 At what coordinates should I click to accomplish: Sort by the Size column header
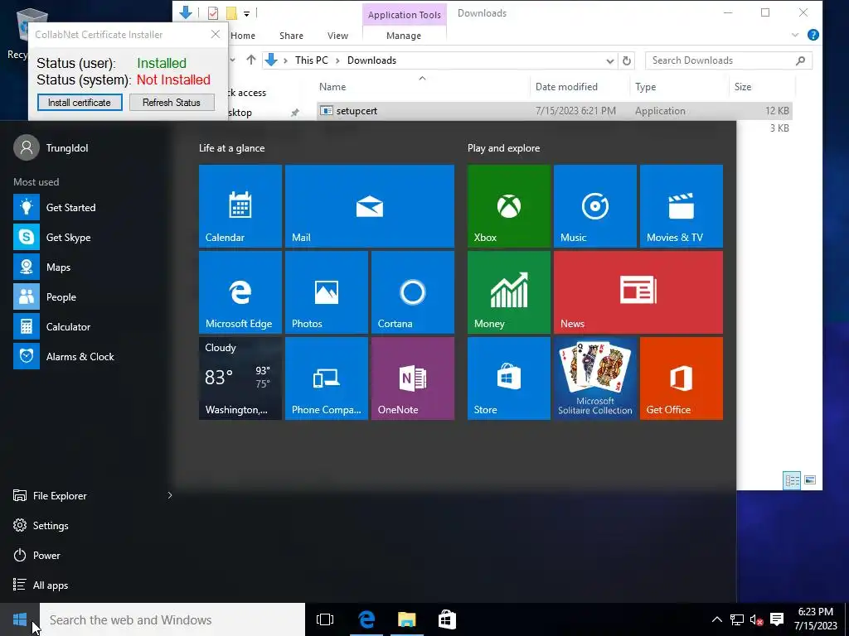(x=762, y=86)
